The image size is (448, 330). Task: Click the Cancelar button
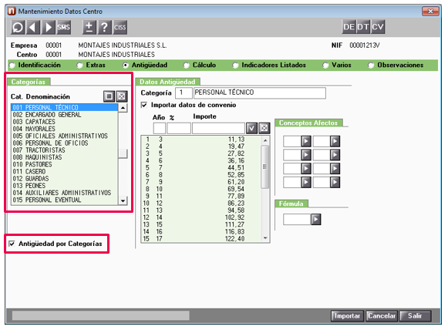(x=382, y=316)
